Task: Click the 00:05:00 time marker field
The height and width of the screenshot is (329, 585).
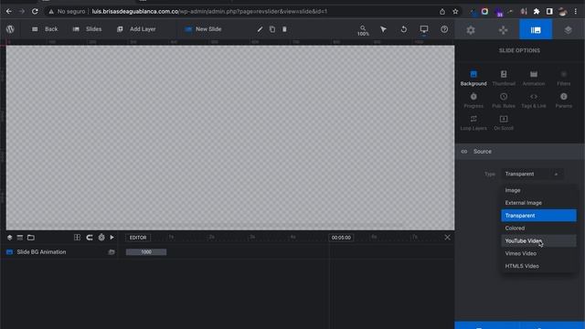Action: coord(341,238)
